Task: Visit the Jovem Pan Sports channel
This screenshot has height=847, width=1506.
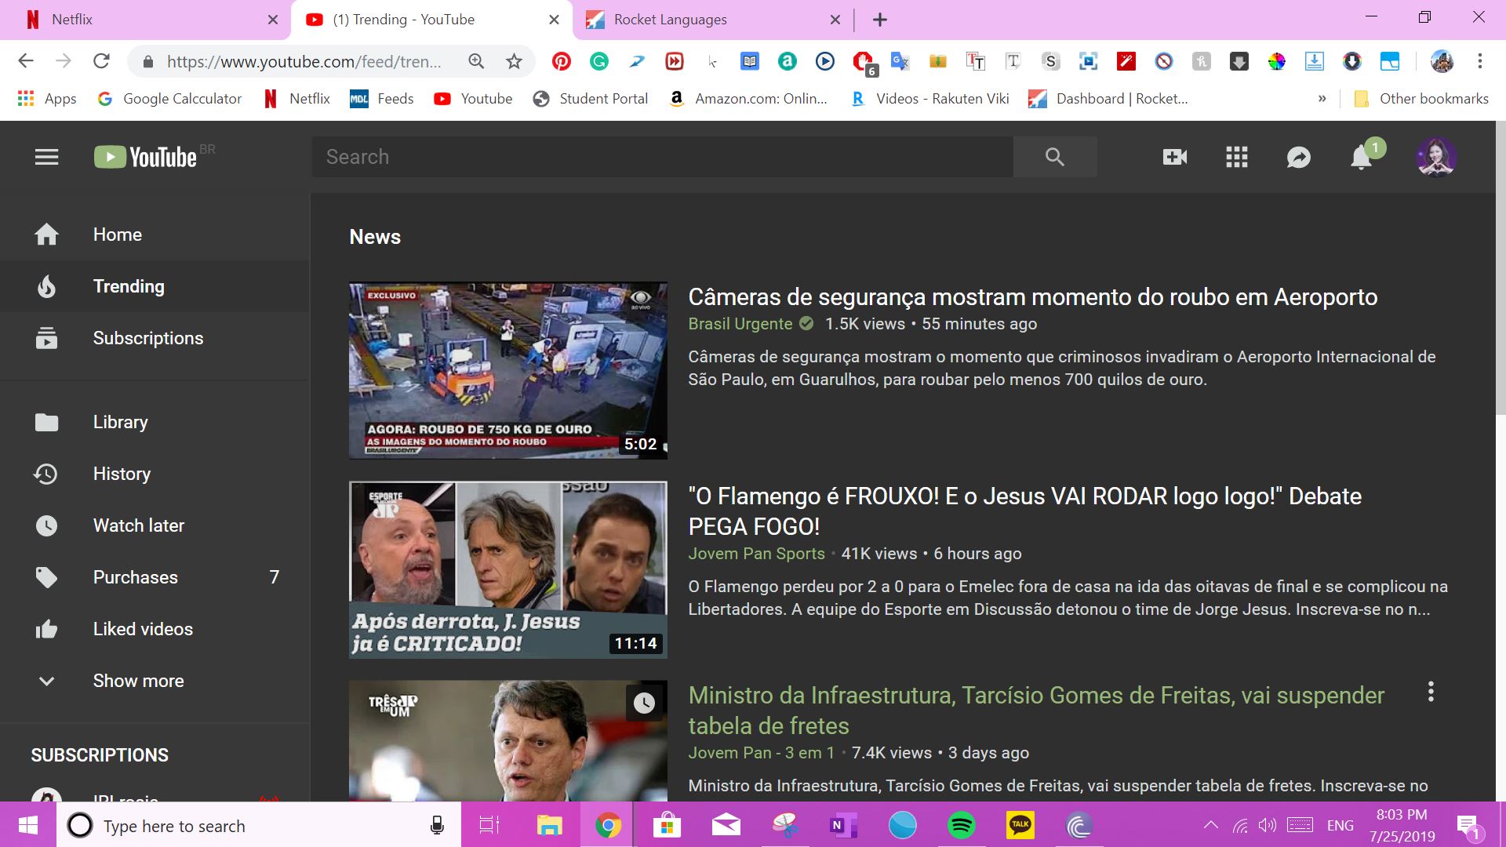Action: pyautogui.click(x=756, y=554)
